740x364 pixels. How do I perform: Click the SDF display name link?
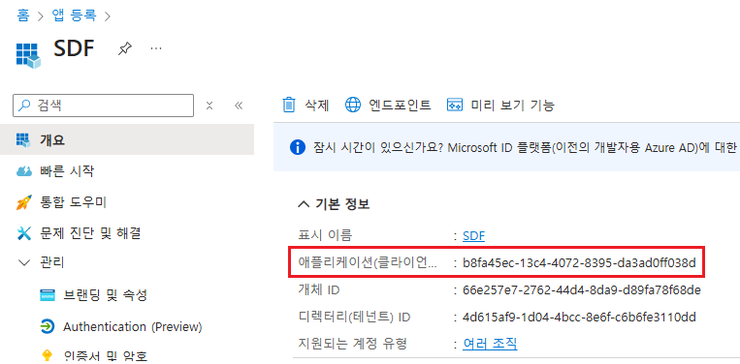coord(474,235)
